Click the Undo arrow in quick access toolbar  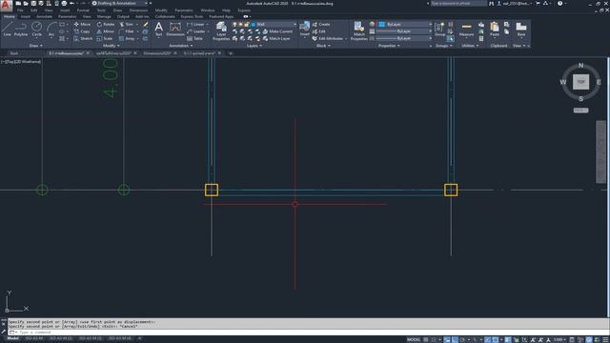[71, 3]
